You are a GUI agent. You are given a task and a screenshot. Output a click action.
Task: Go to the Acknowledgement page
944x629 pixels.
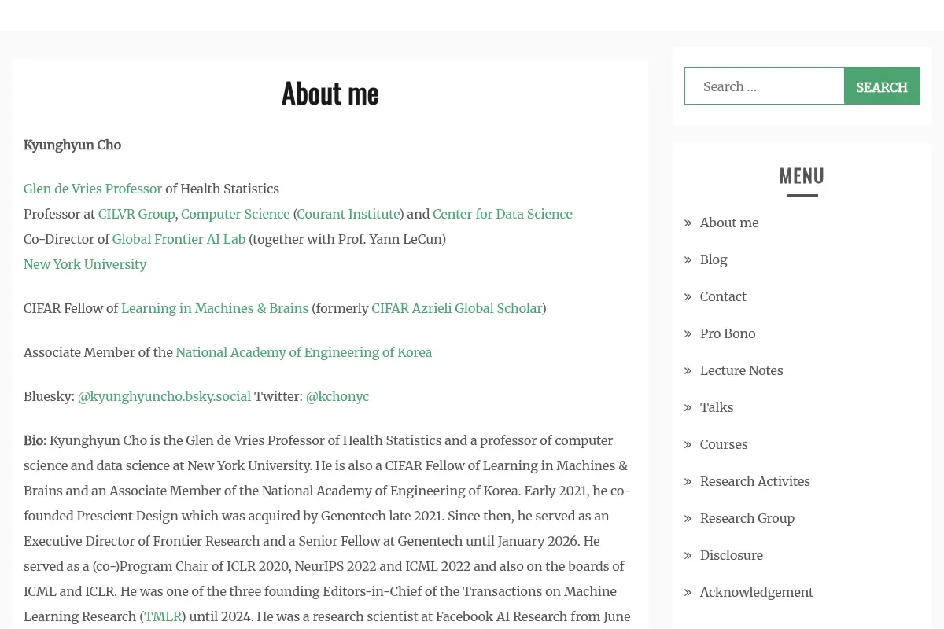coord(757,592)
